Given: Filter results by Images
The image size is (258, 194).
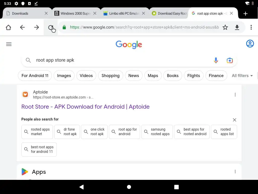Looking at the screenshot, I should coord(64,76).
